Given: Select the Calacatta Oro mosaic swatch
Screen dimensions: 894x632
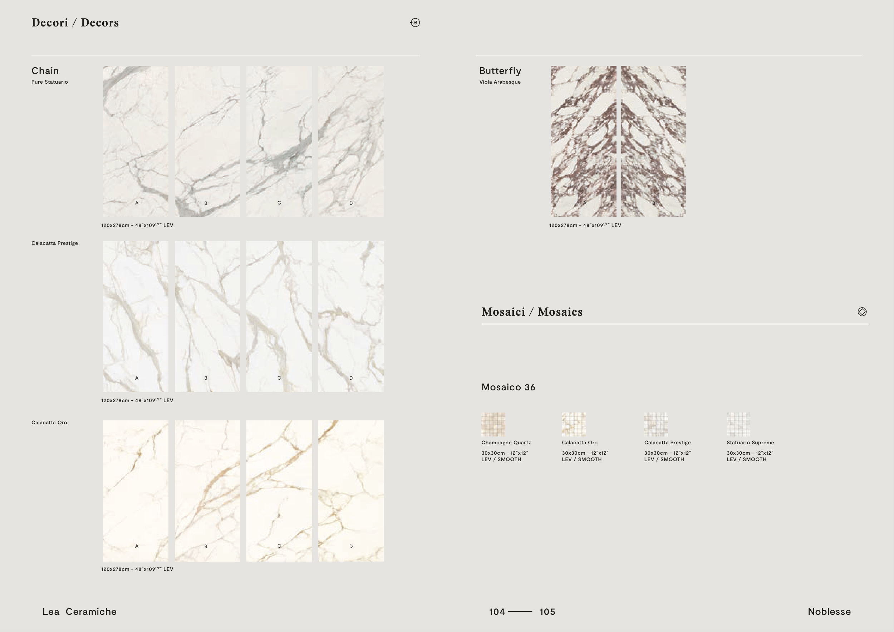Looking at the screenshot, I should click(574, 425).
